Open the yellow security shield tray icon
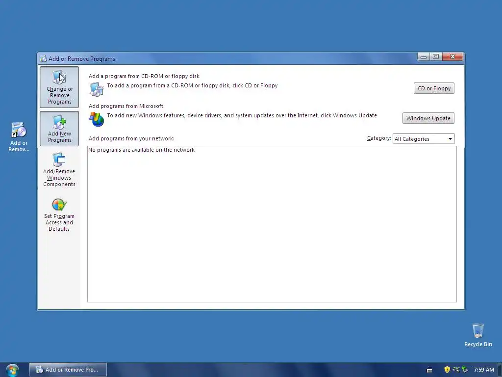This screenshot has height=377, width=502. [x=447, y=370]
